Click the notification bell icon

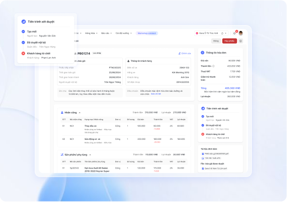(x=234, y=33)
